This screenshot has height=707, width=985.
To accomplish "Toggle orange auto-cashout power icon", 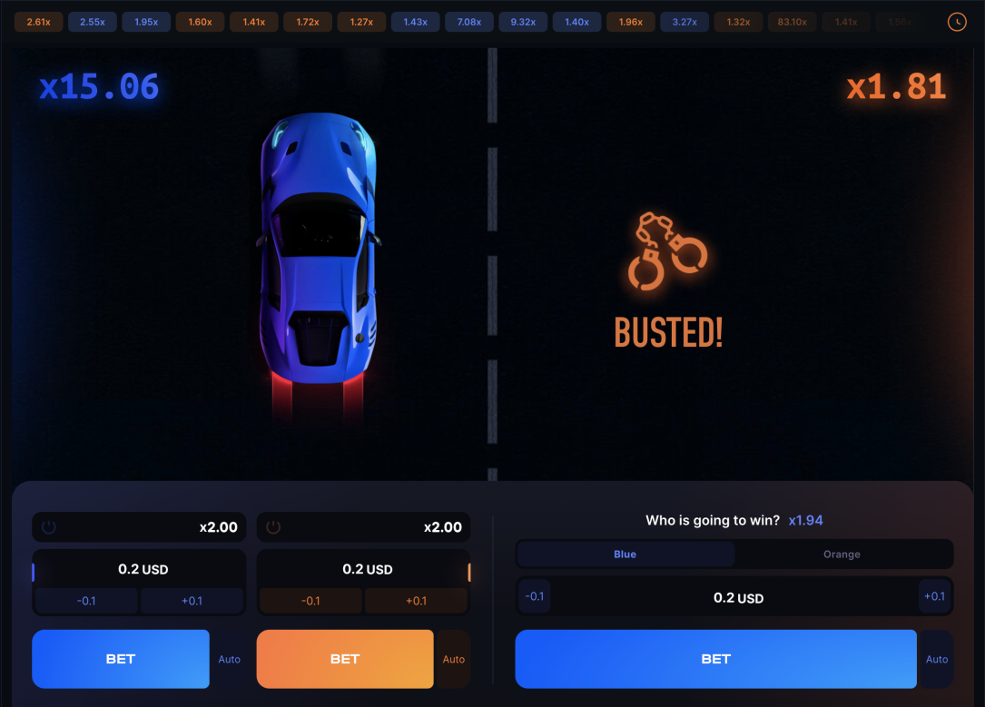I will (x=273, y=527).
